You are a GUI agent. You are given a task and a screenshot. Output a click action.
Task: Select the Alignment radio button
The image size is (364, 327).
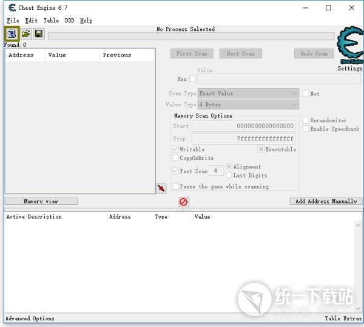(x=229, y=167)
